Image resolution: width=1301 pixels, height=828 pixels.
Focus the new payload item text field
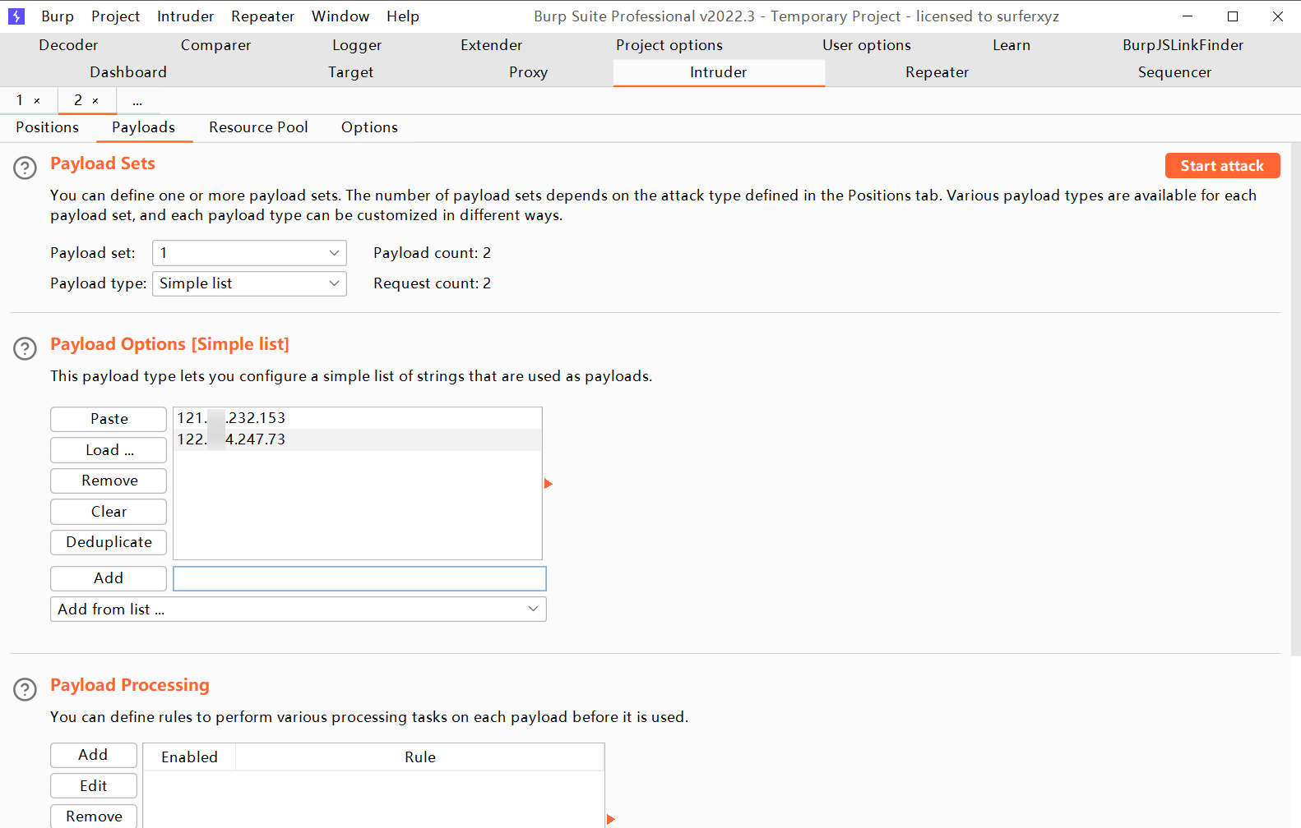click(359, 578)
